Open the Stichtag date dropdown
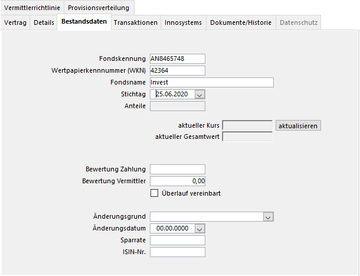The height and width of the screenshot is (276, 360). 199,94
